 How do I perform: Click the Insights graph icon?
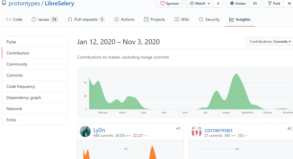(x=232, y=19)
